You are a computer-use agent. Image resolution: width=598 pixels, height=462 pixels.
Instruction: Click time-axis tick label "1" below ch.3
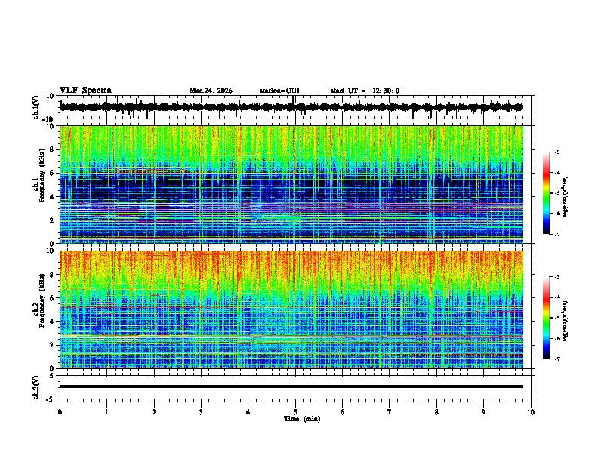click(x=106, y=412)
